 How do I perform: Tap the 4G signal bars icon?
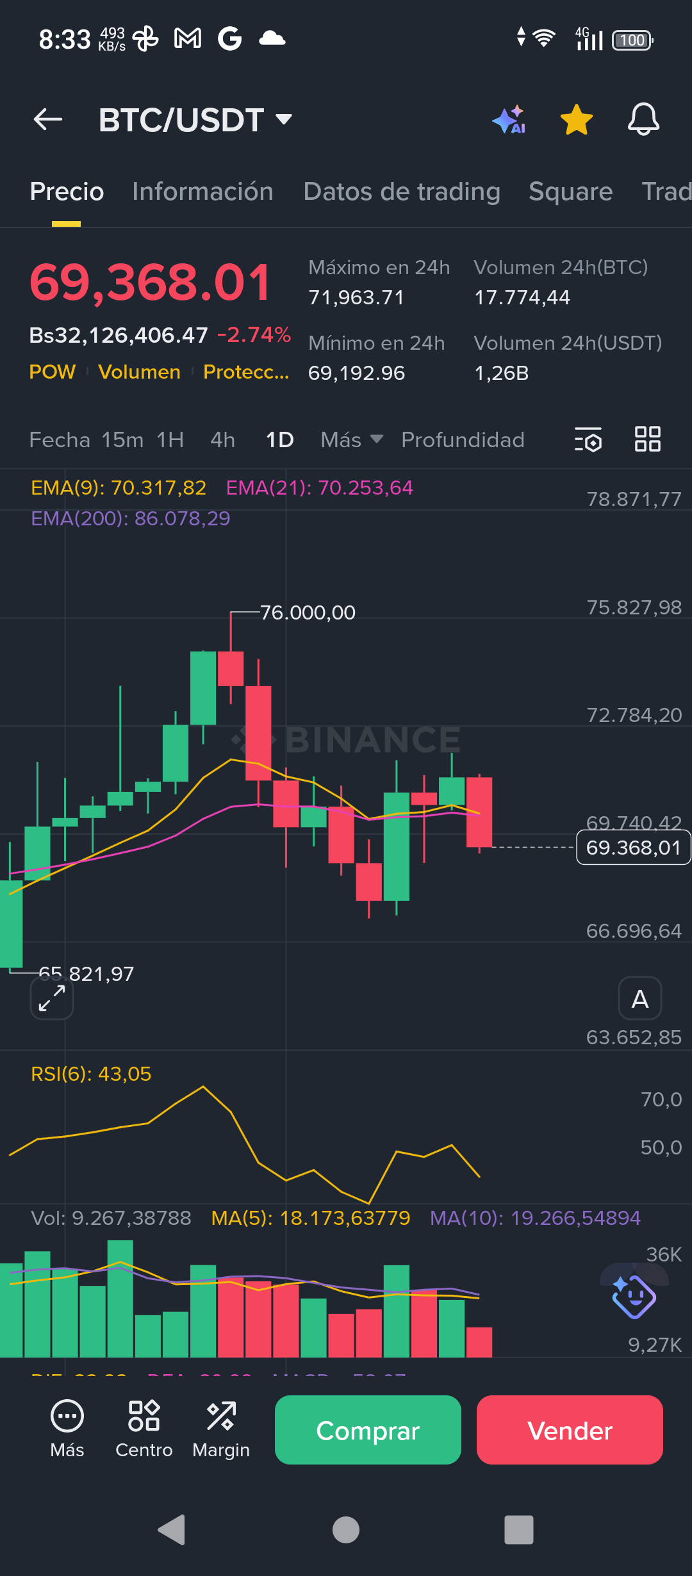[x=589, y=38]
